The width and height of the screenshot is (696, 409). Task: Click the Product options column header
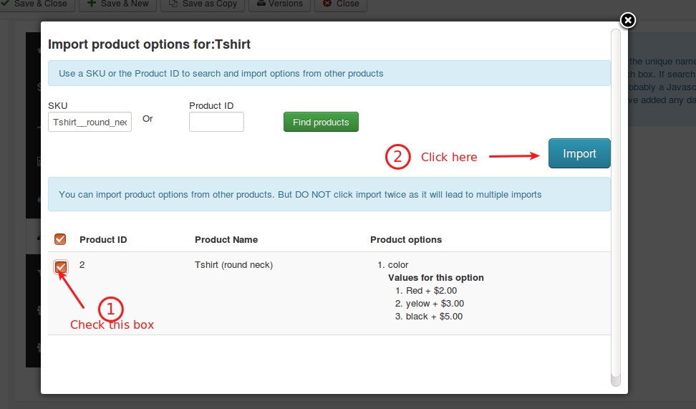tap(406, 239)
